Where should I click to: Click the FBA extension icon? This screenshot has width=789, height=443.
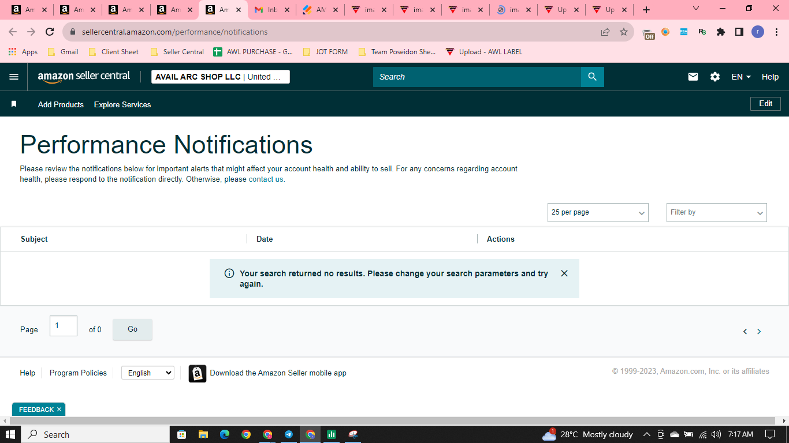[684, 32]
